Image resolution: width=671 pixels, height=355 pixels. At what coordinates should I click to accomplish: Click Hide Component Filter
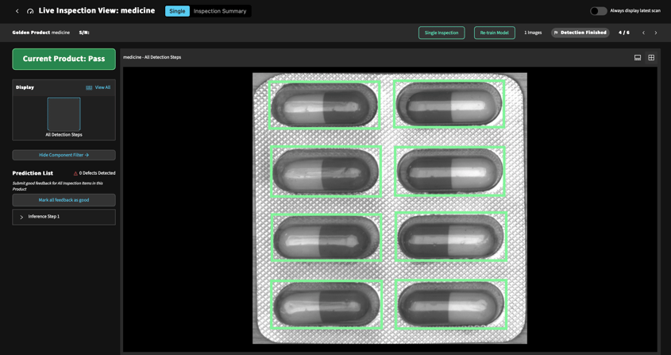tap(64, 155)
